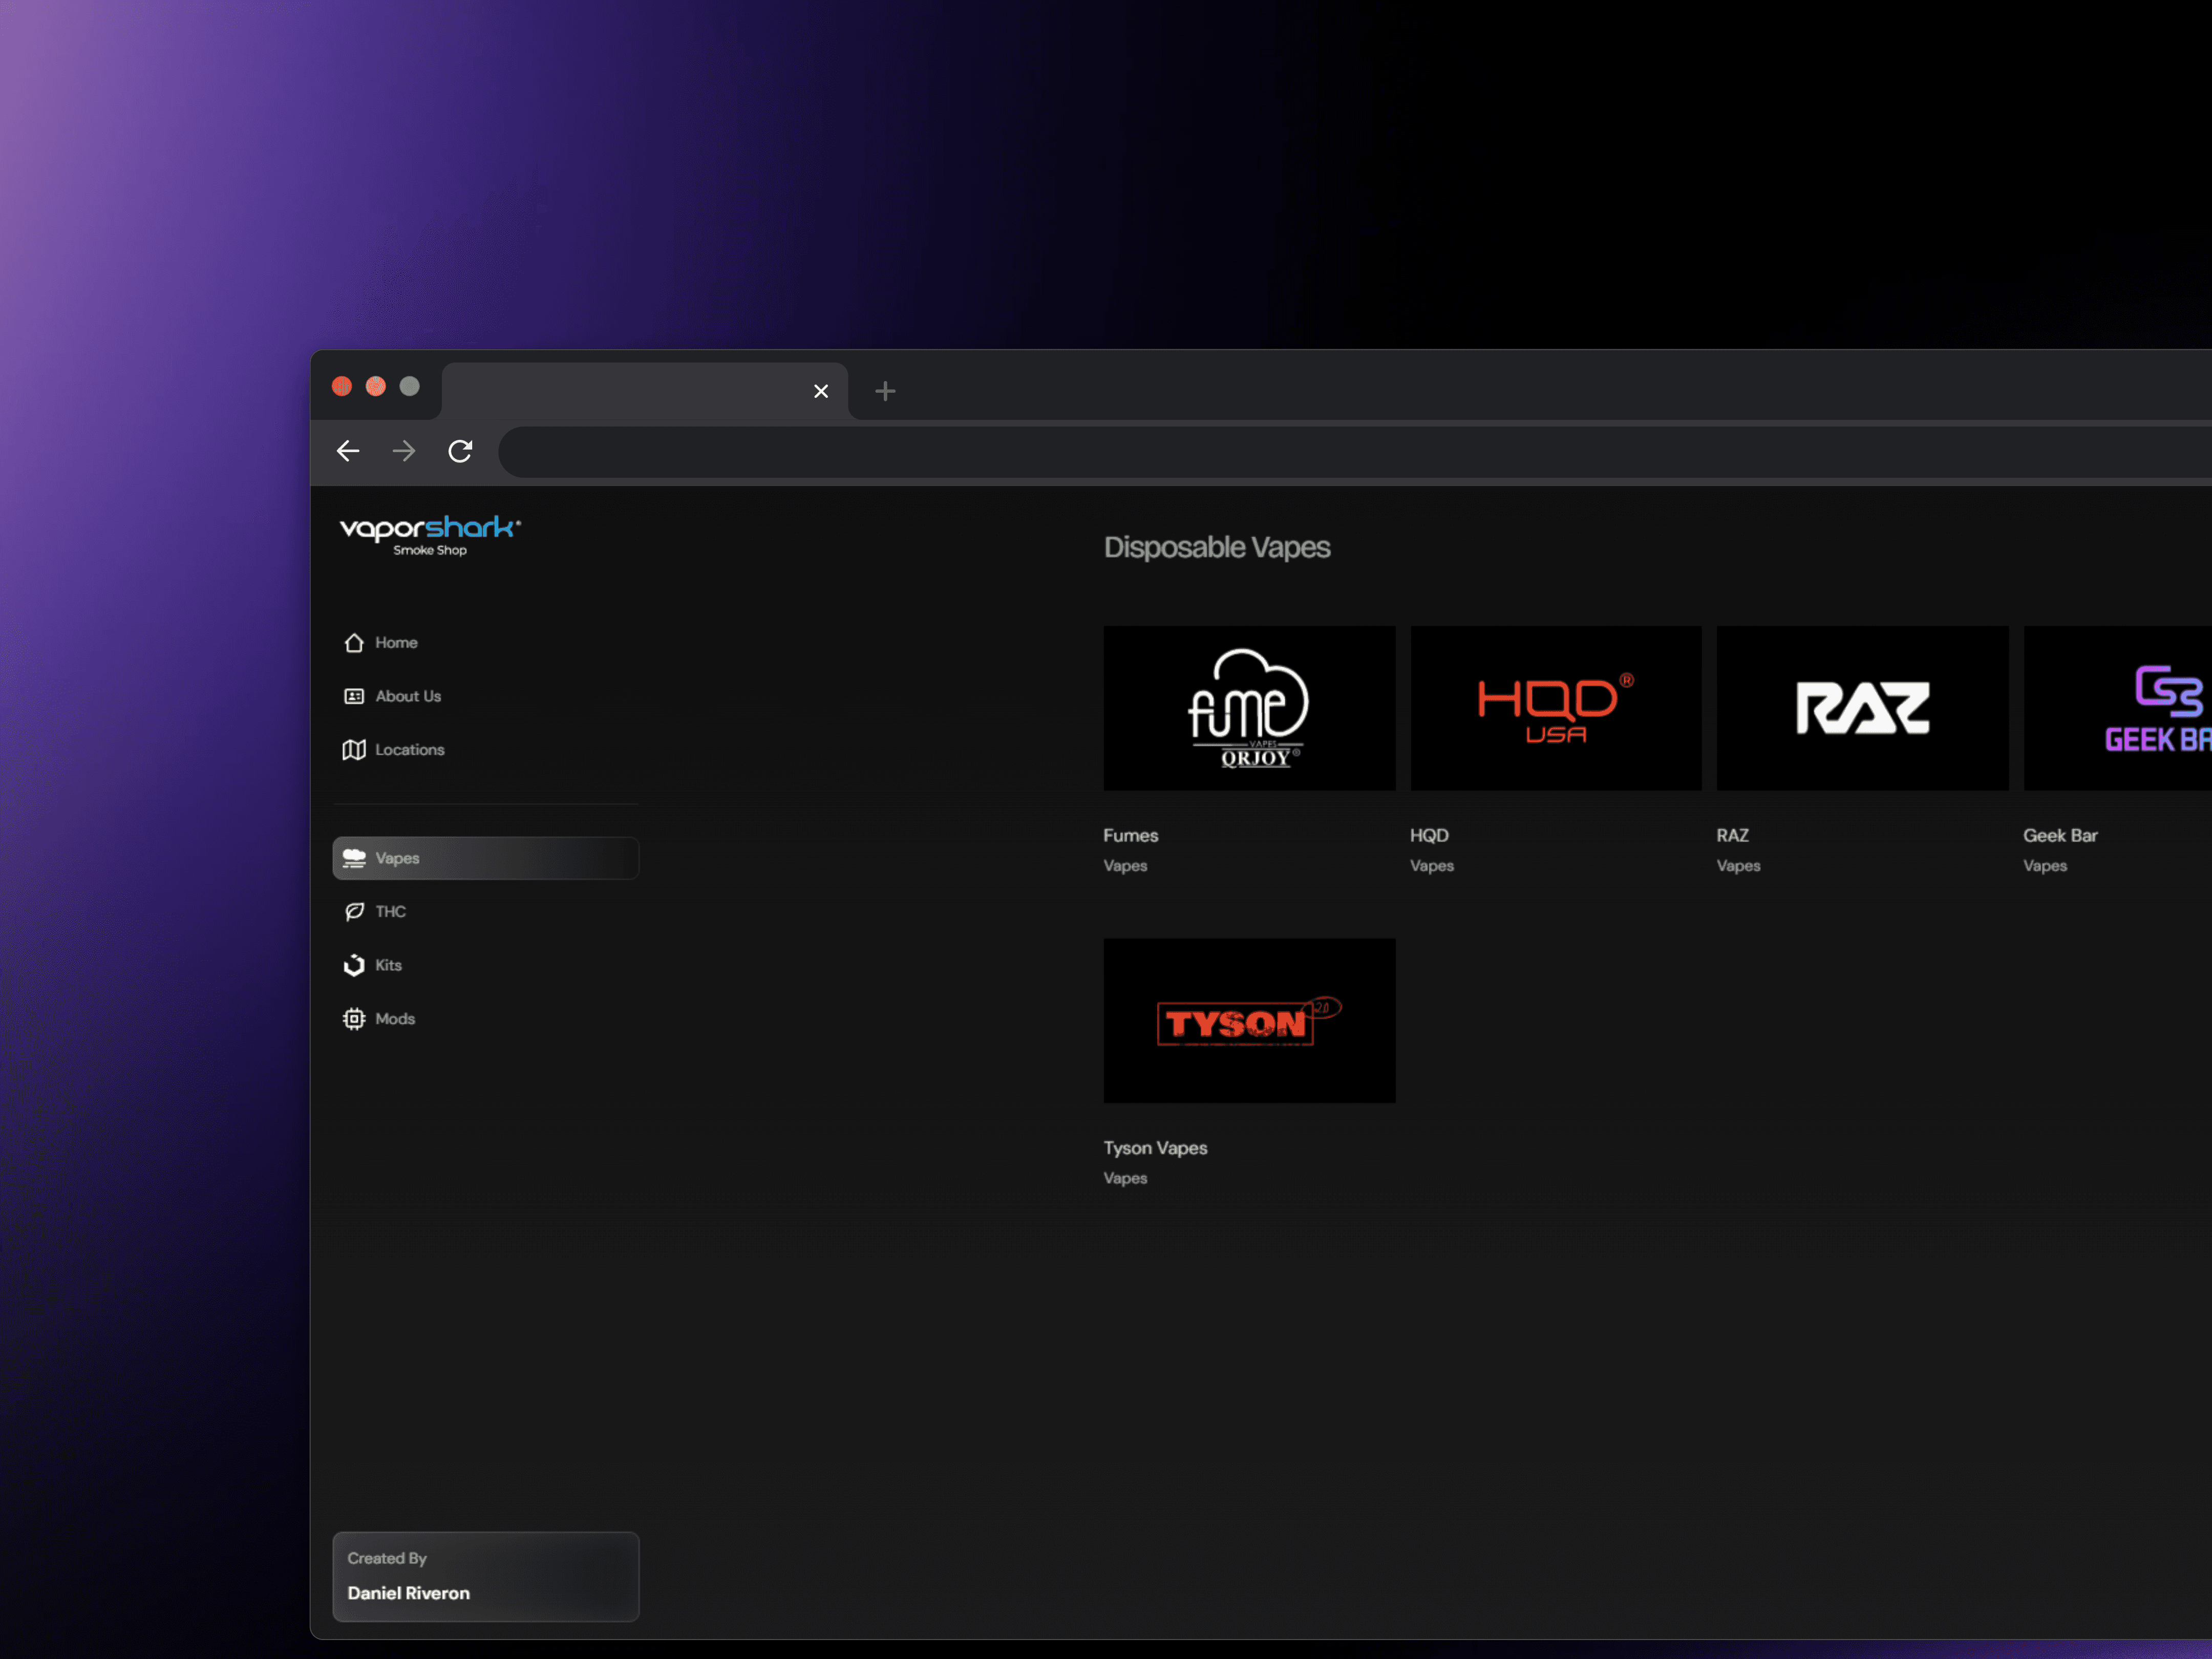Click the Tyson Vapes product title
The image size is (2212, 1659).
(x=1155, y=1148)
